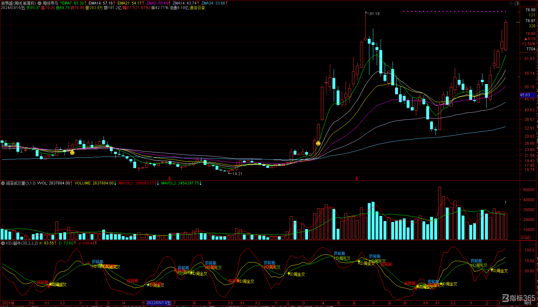Click the 100.0 KDJ axis label

(x=529, y=250)
